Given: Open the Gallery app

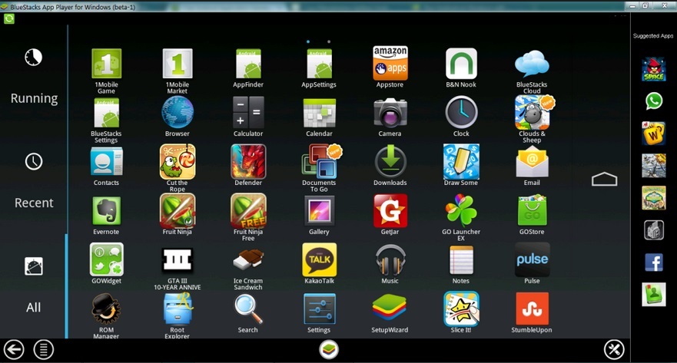Looking at the screenshot, I should coord(319,211).
